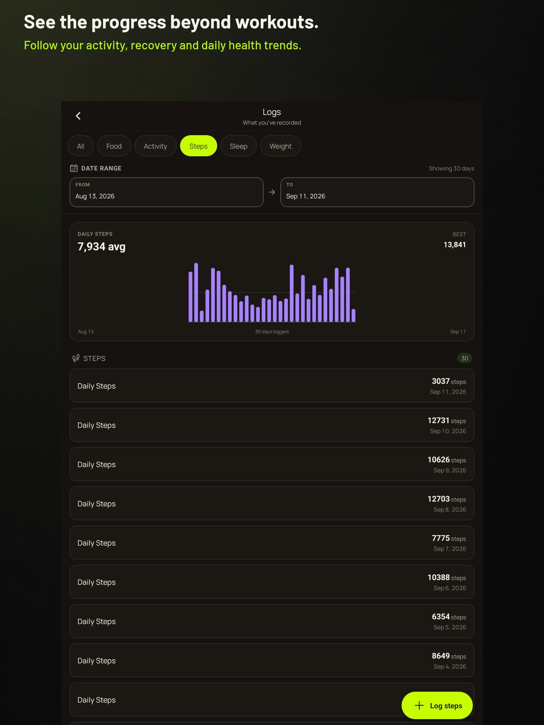Tap the Log steps button
The image size is (544, 725).
coord(437,705)
